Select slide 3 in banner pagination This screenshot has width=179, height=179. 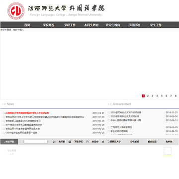coord(153,96)
